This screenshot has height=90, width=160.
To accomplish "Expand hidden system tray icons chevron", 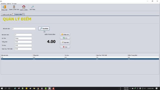I will pos(130,88).
